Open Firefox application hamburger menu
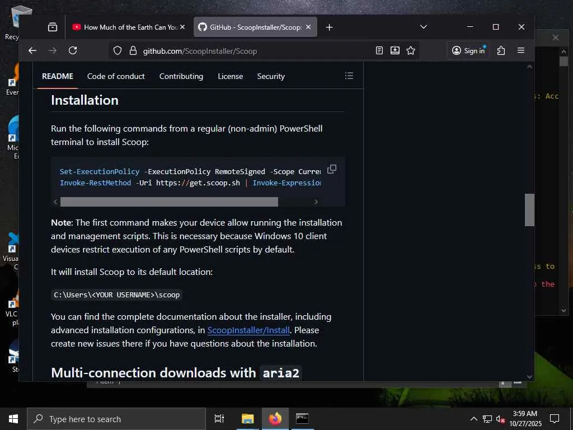 [x=521, y=50]
